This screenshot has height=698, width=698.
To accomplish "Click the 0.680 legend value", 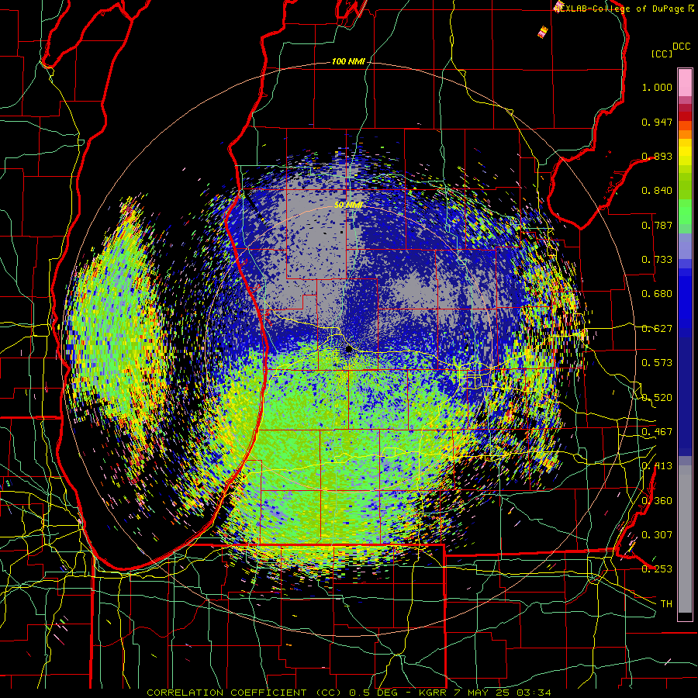I will tap(657, 294).
